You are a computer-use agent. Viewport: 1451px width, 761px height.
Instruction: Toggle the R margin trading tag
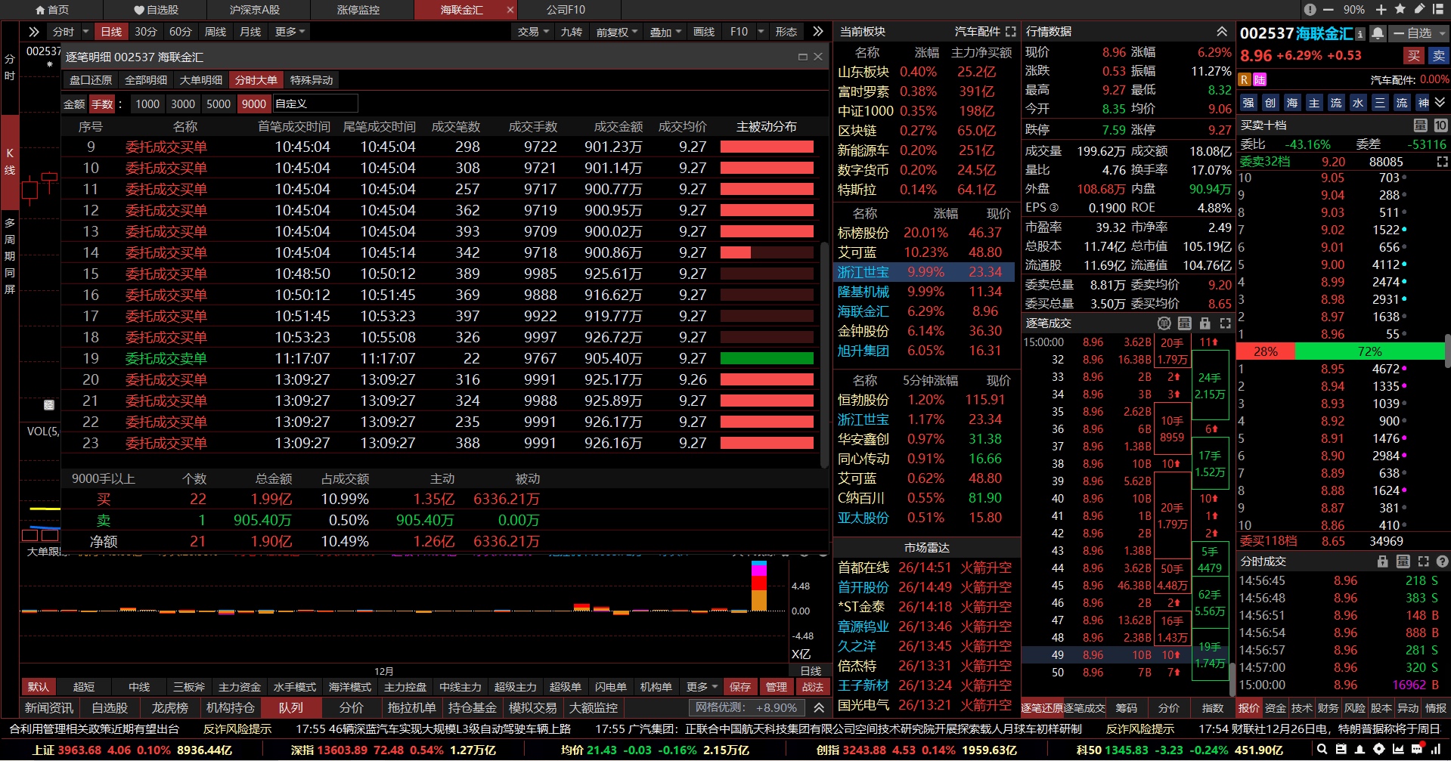[1245, 79]
